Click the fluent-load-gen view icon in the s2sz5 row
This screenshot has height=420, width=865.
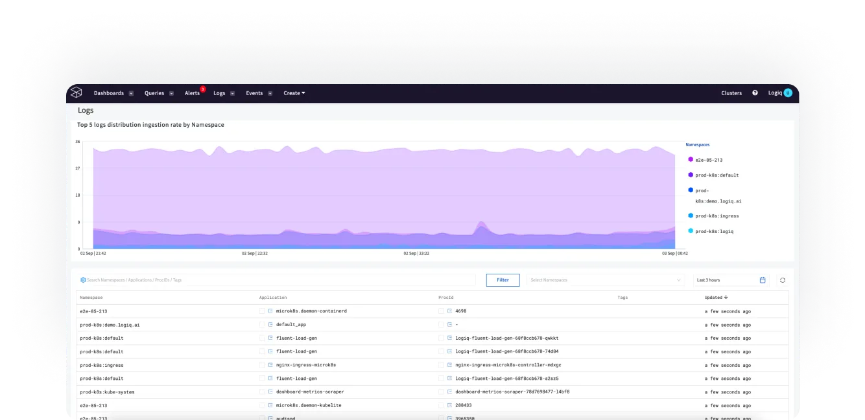(x=270, y=379)
